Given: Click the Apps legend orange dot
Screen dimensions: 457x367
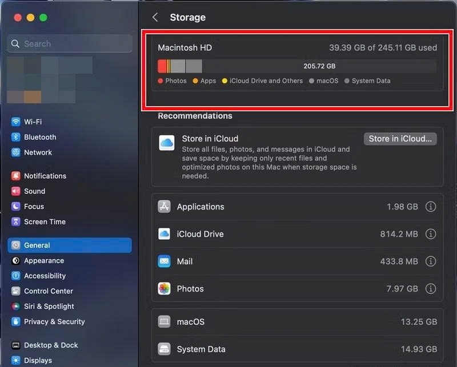Looking at the screenshot, I should 195,81.
